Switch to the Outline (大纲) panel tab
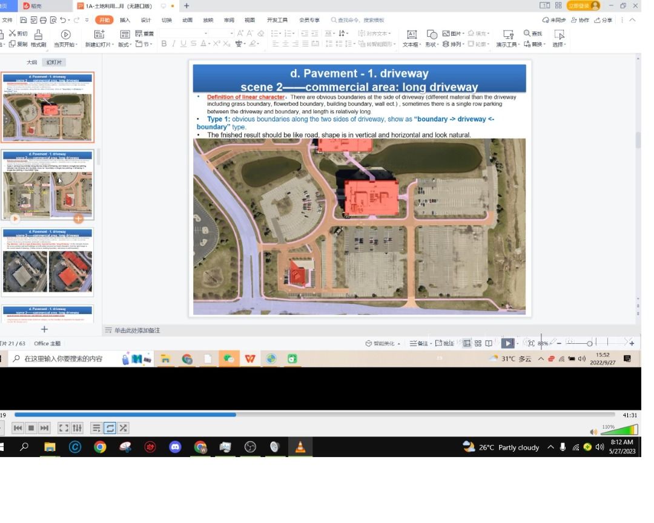Screen dimensions: 654x523 pos(31,62)
